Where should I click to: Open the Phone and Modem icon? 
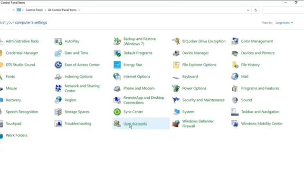click(x=117, y=88)
